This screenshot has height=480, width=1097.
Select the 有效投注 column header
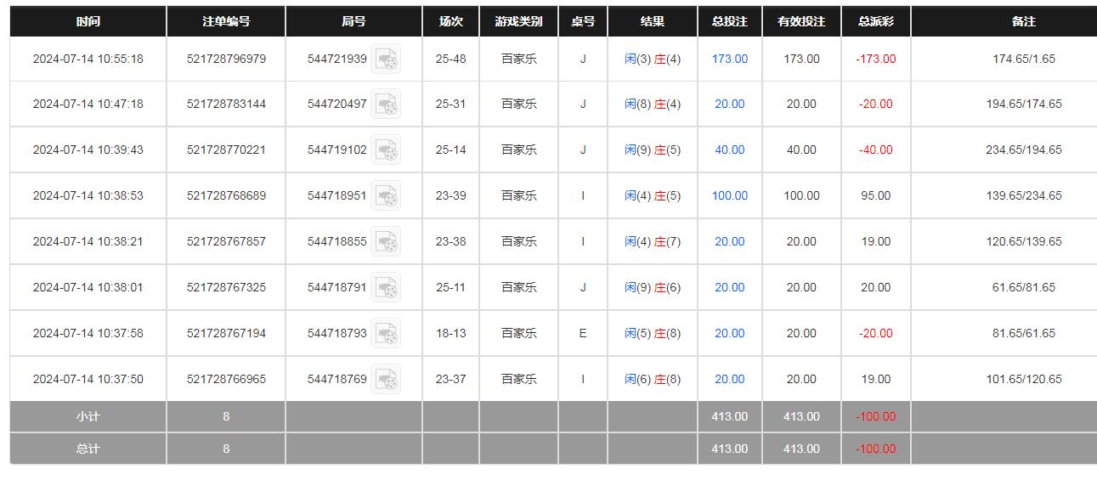801,21
